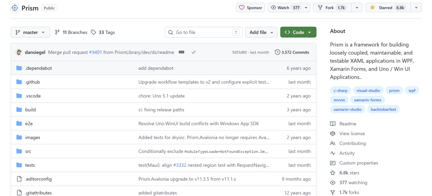Open the 'ci: fixing release paths' commit
The height and width of the screenshot is (196, 432).
(161, 110)
